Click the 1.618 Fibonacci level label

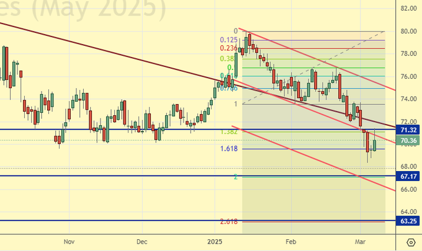tap(229, 149)
